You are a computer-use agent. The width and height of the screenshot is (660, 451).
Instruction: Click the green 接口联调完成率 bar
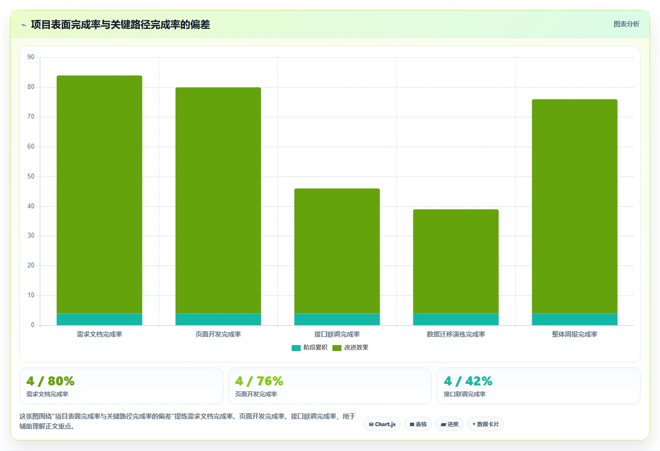pos(337,251)
